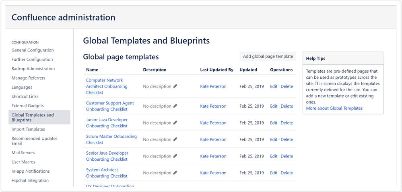Delete the Scrum Master Onboarding Checklist template
Image resolution: width=402 pixels, height=192 pixels.
[x=287, y=139]
